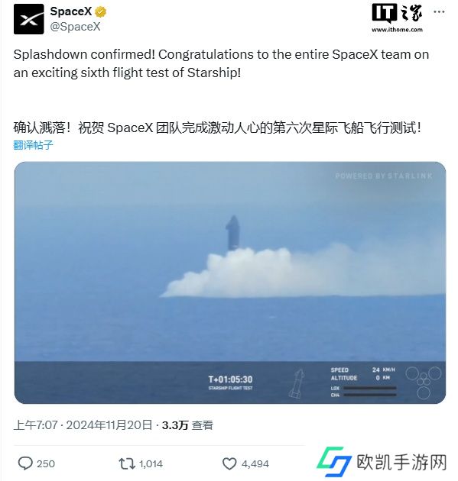Click the 欧凯手游网 logo icon
The height and width of the screenshot is (481, 458).
334,462
